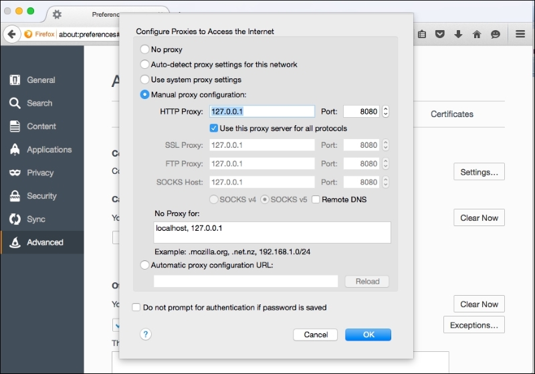Switch to the Certificates tab
This screenshot has width=535, height=374.
452,114
